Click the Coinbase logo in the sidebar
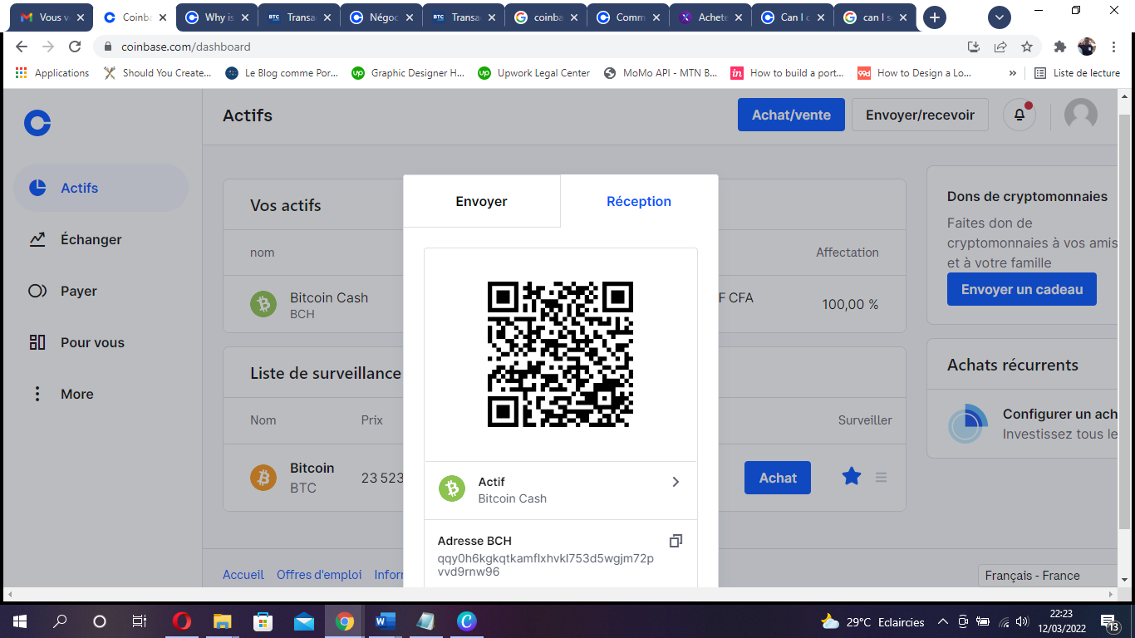Image resolution: width=1135 pixels, height=638 pixels. [37, 124]
